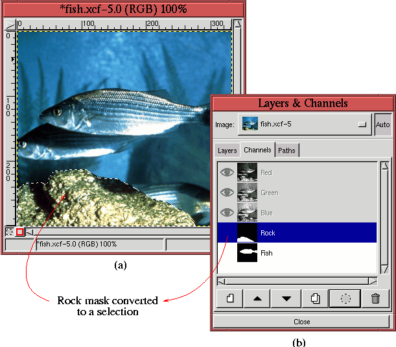Click the Rock channel thumbnail
396x347 pixels.
[x=247, y=233]
